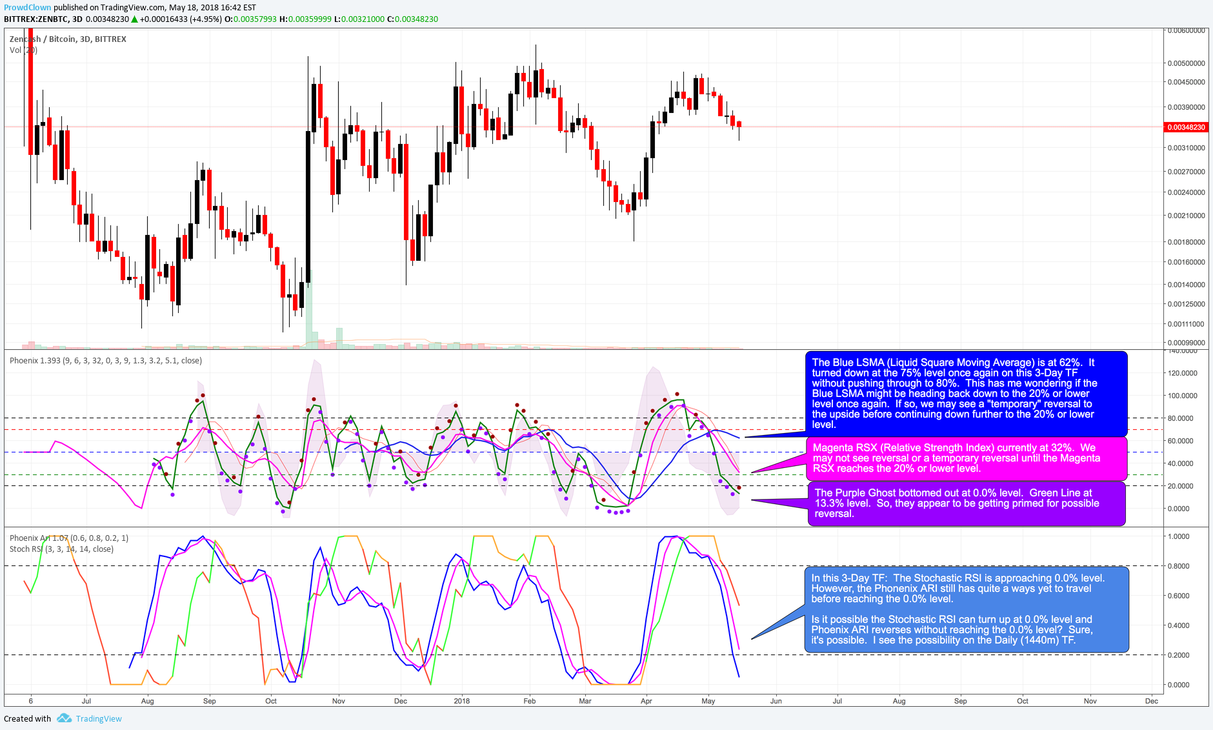Click the 0.00160000 price axis label
Viewport: 1213px width, 730px height.
[1186, 262]
